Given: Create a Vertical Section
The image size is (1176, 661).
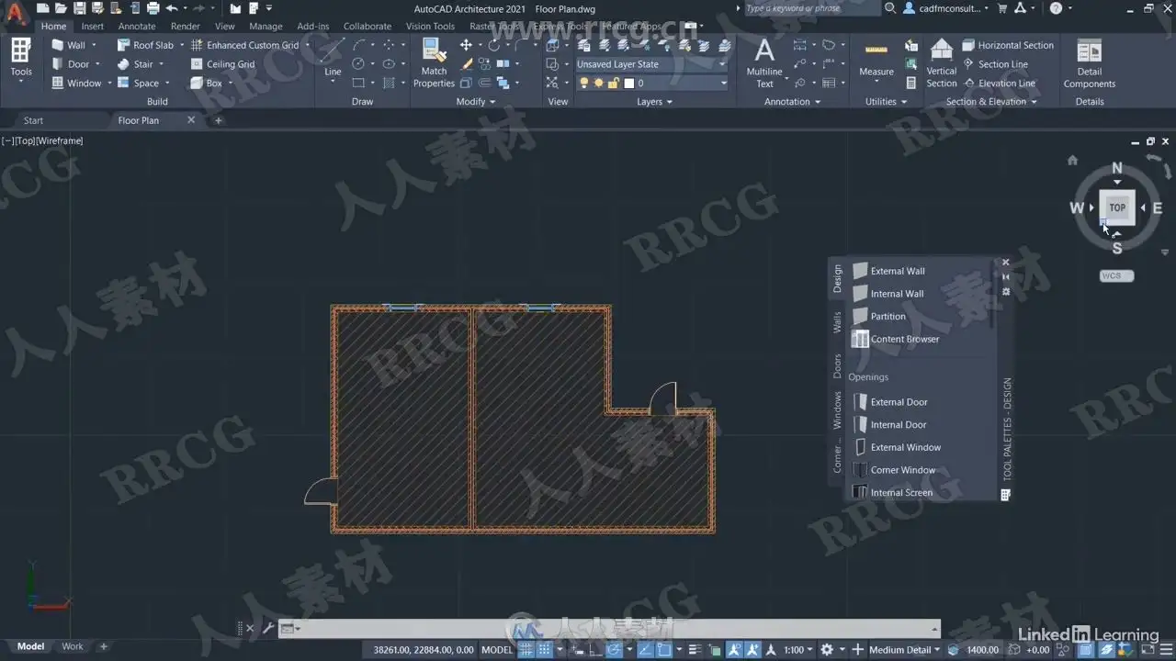Looking at the screenshot, I should click(941, 63).
